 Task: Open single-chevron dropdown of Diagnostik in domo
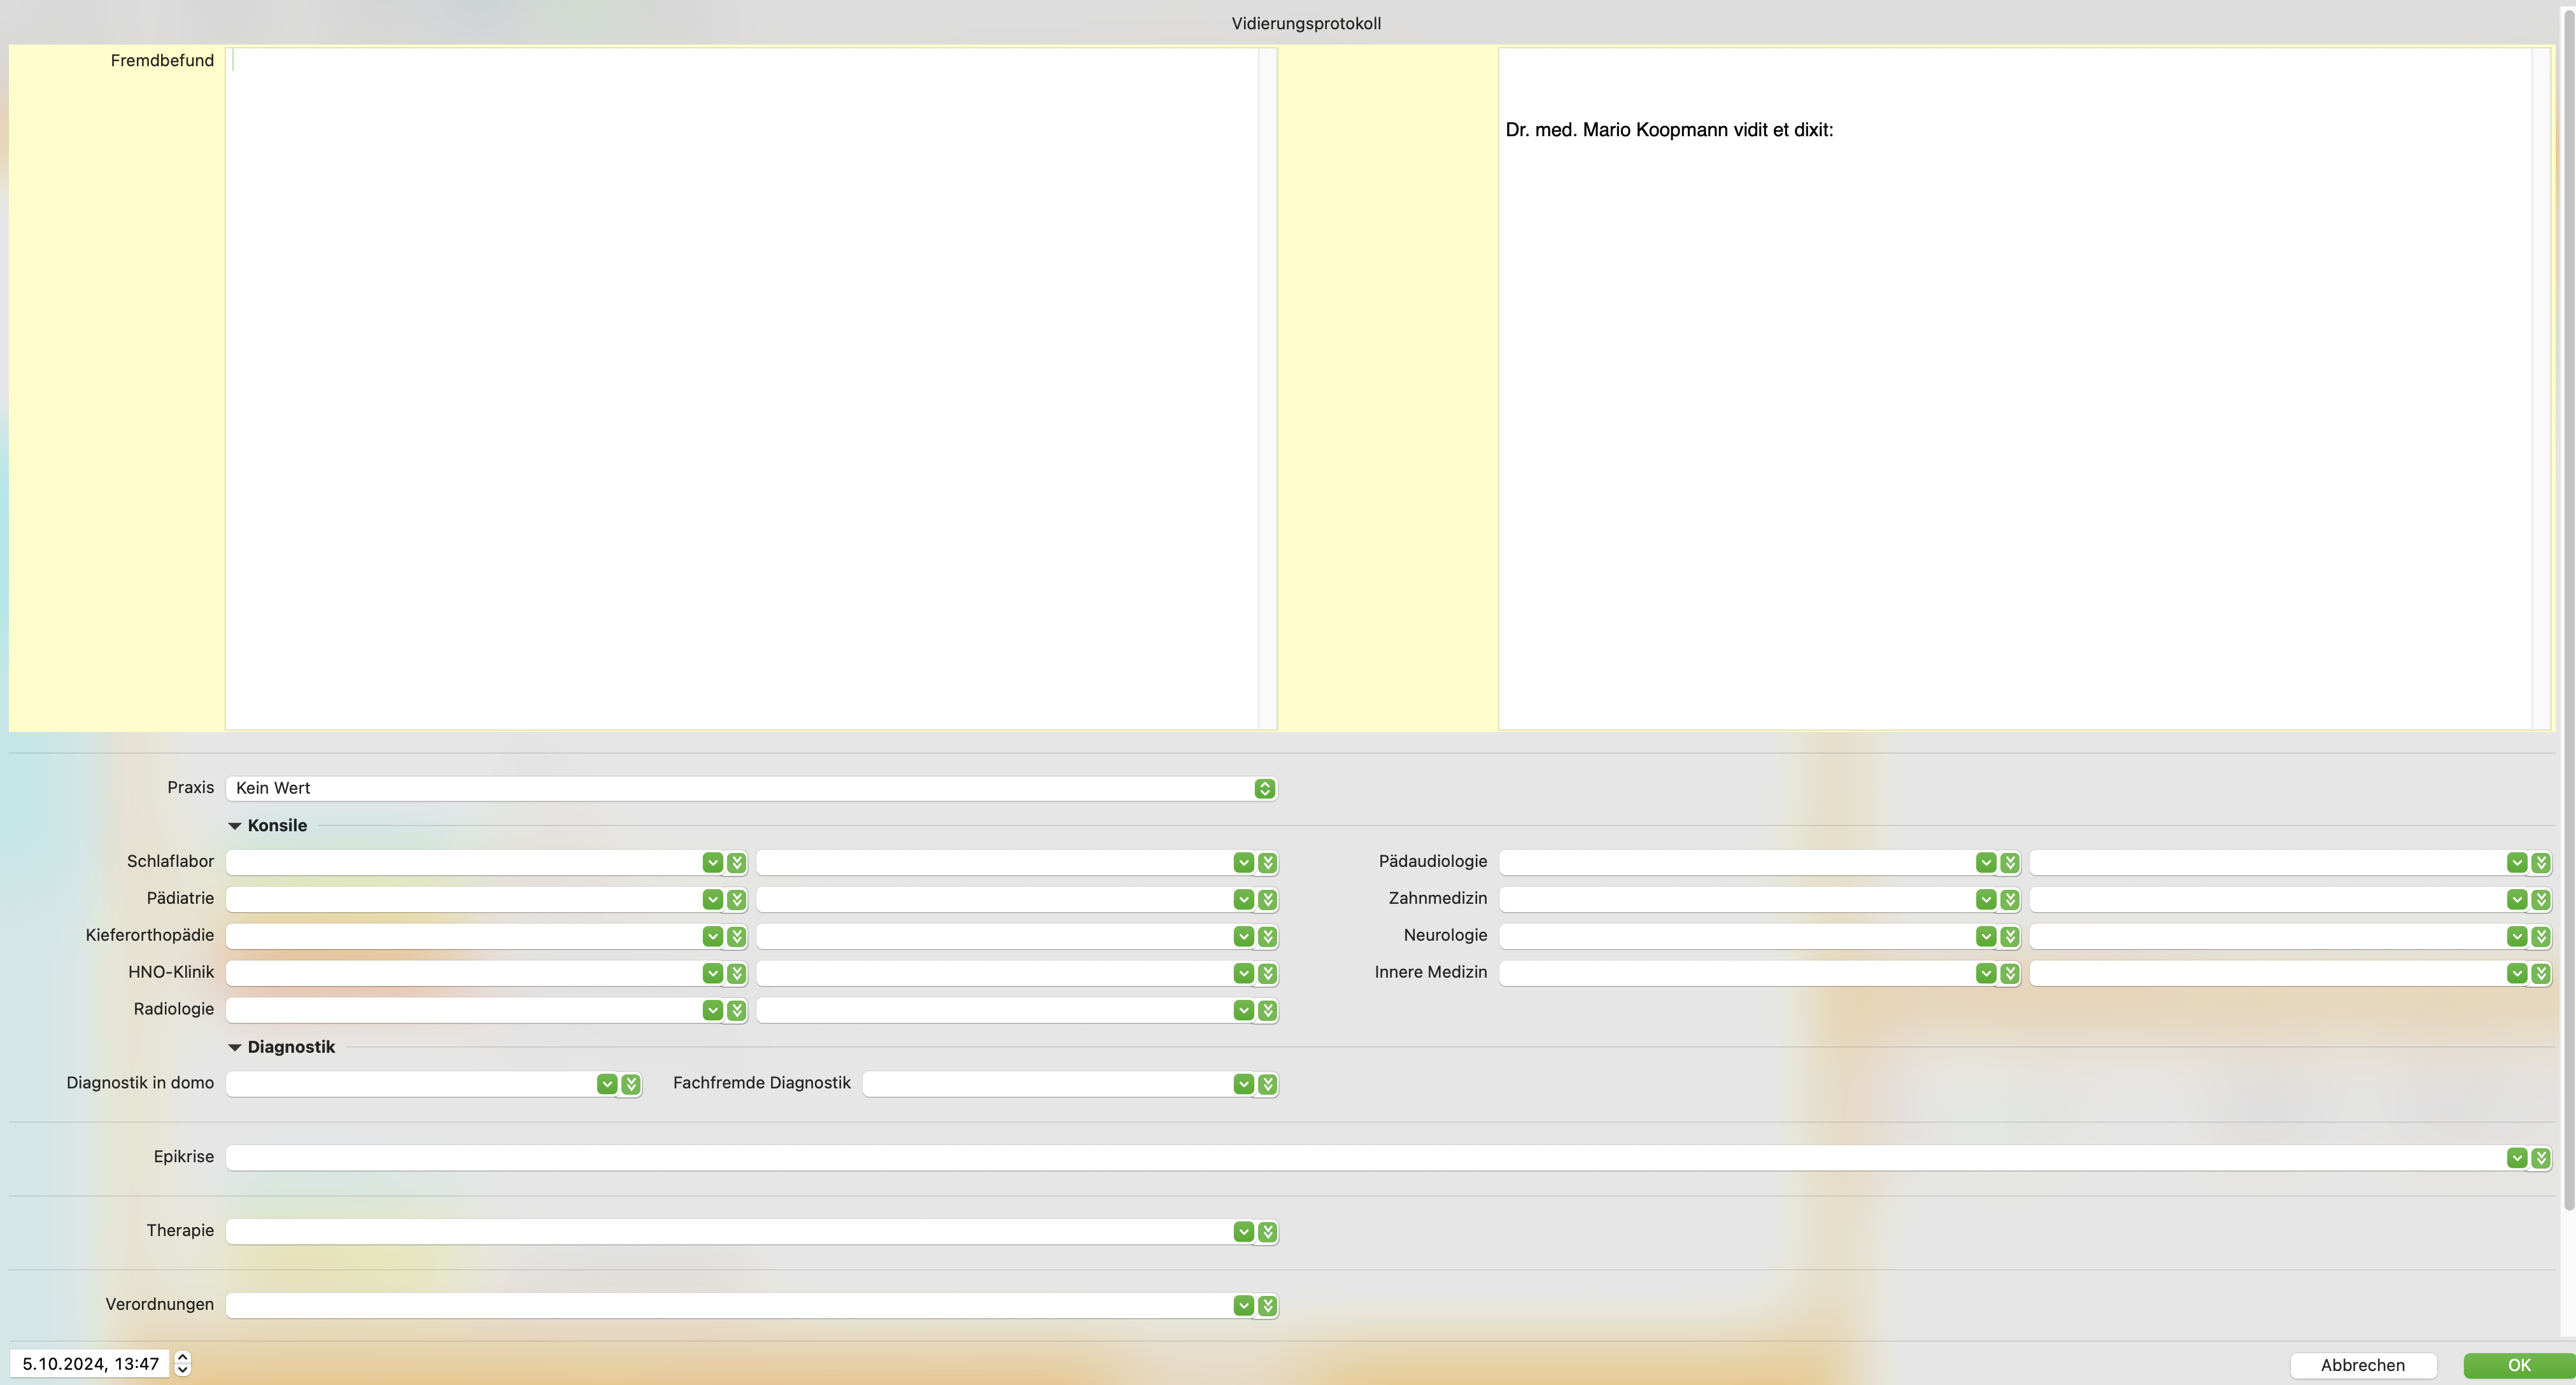point(607,1084)
